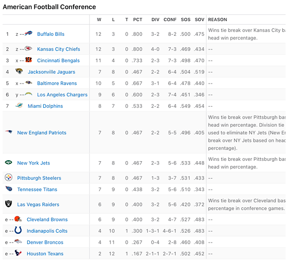Viewport: 289px width, 261px height.
Task: Click the Miami Dolphins logo icon
Action: coord(19,106)
